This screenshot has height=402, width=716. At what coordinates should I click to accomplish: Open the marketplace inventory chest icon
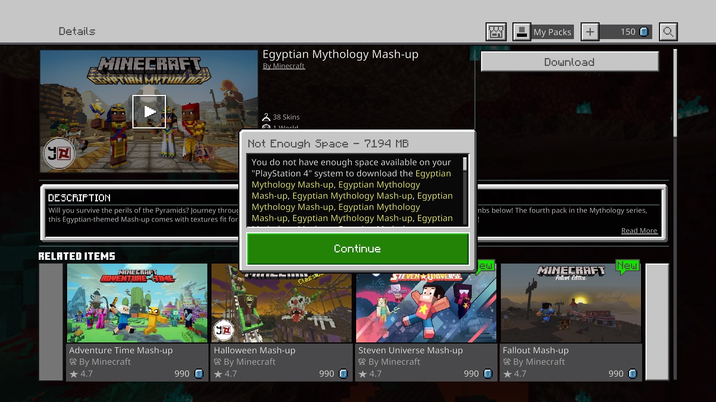(x=496, y=32)
